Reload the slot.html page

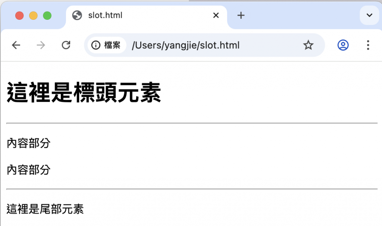(66, 45)
